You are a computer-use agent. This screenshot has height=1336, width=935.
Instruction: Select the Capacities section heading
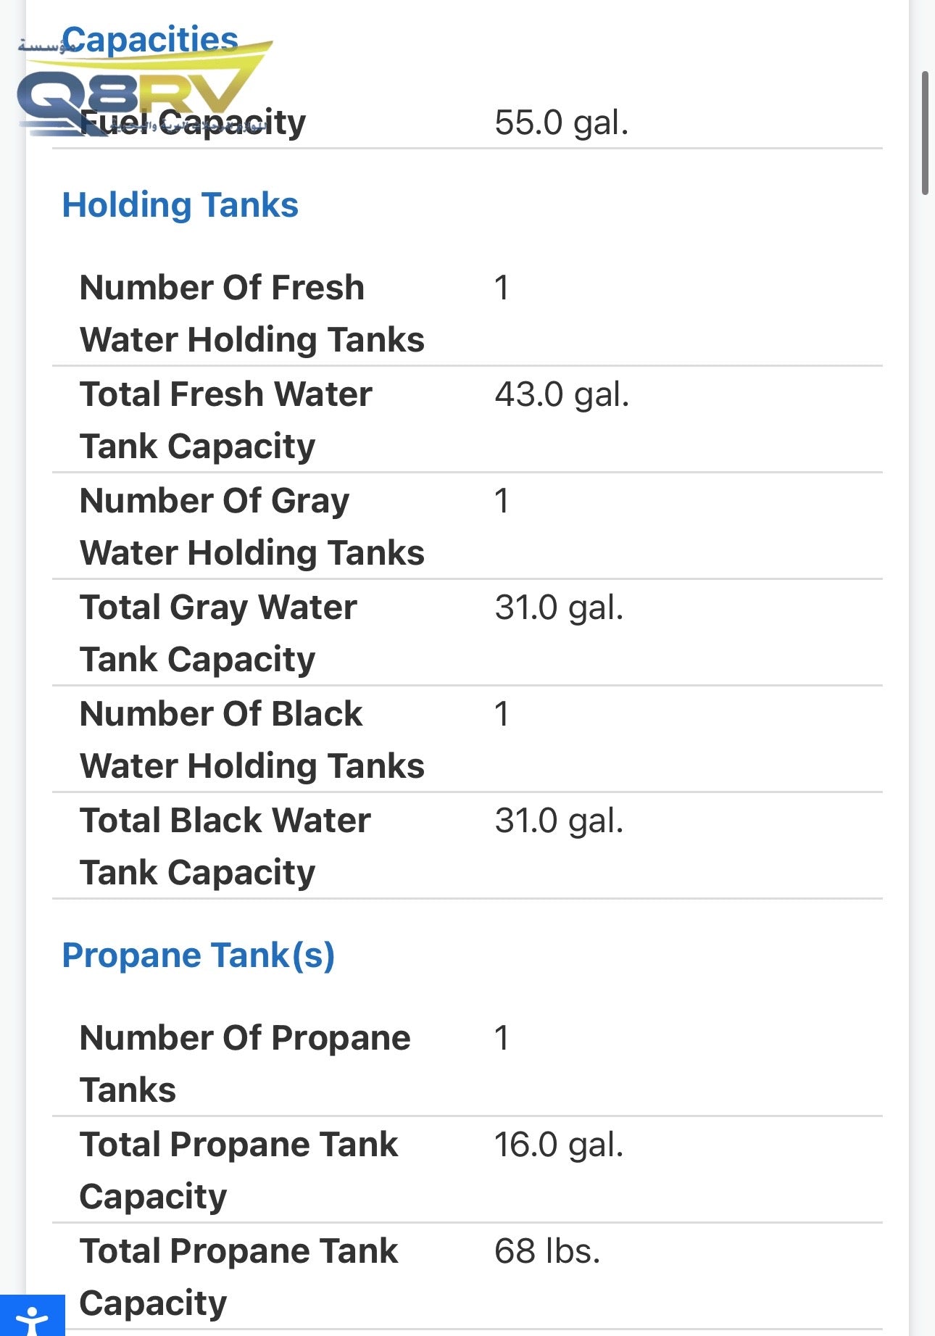click(x=149, y=39)
